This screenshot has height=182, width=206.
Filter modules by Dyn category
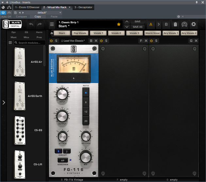(13, 32)
